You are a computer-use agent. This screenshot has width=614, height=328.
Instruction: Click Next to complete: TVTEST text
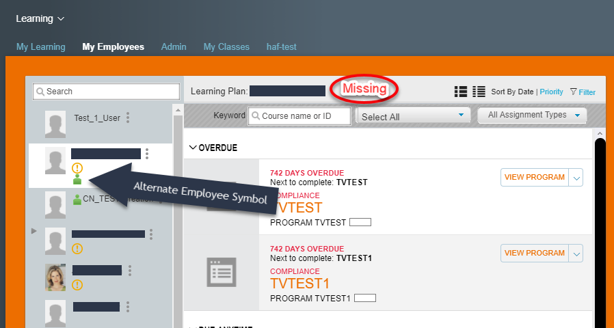click(x=319, y=182)
